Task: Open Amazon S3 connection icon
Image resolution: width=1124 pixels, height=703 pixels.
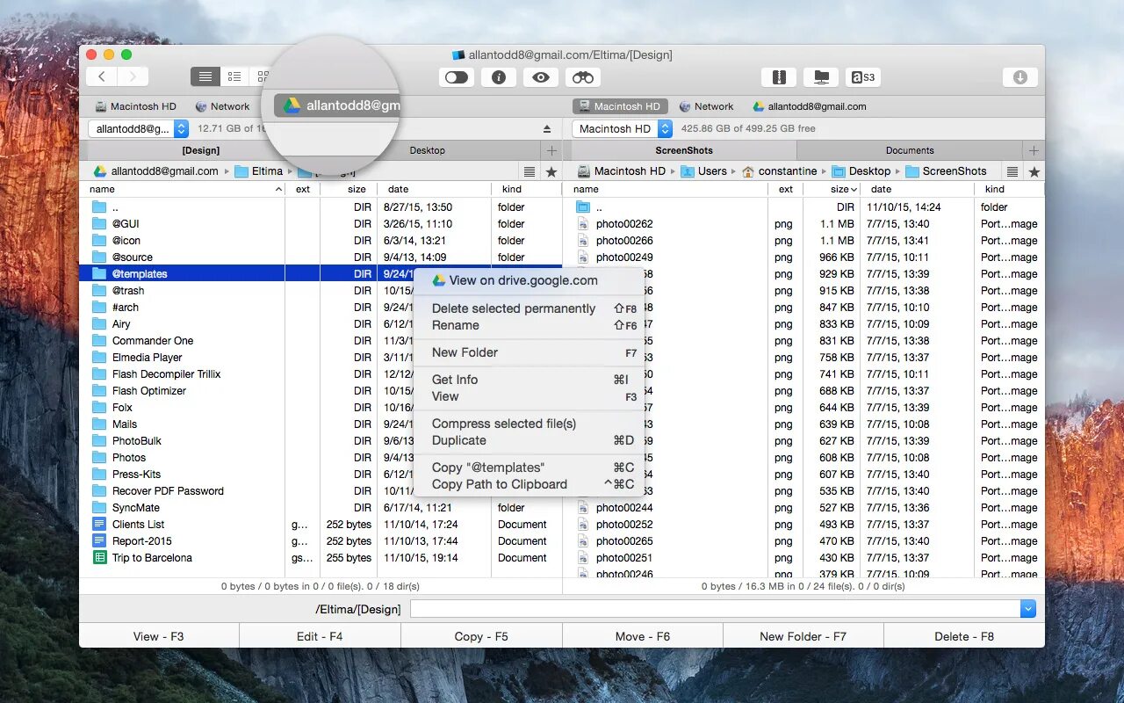Action: 863,77
